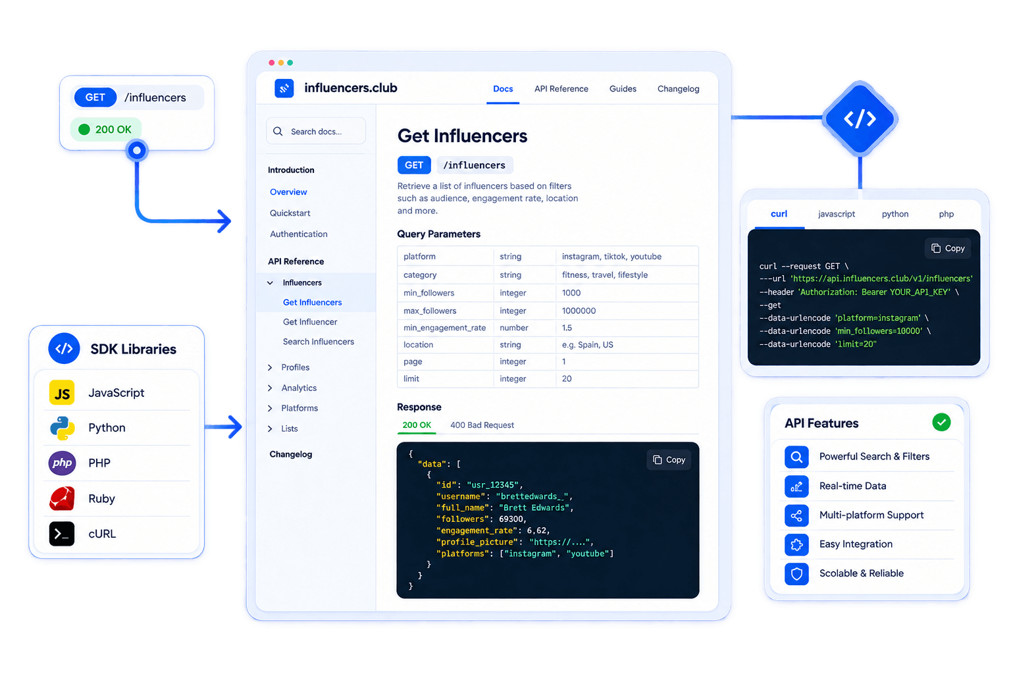The height and width of the screenshot is (674, 1011).
Task: Click the browser window red close dot
Action: click(x=271, y=63)
